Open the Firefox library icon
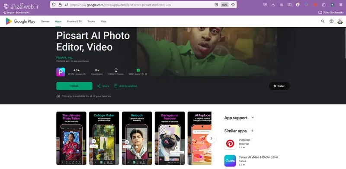346x169 pixels. coord(282,5)
